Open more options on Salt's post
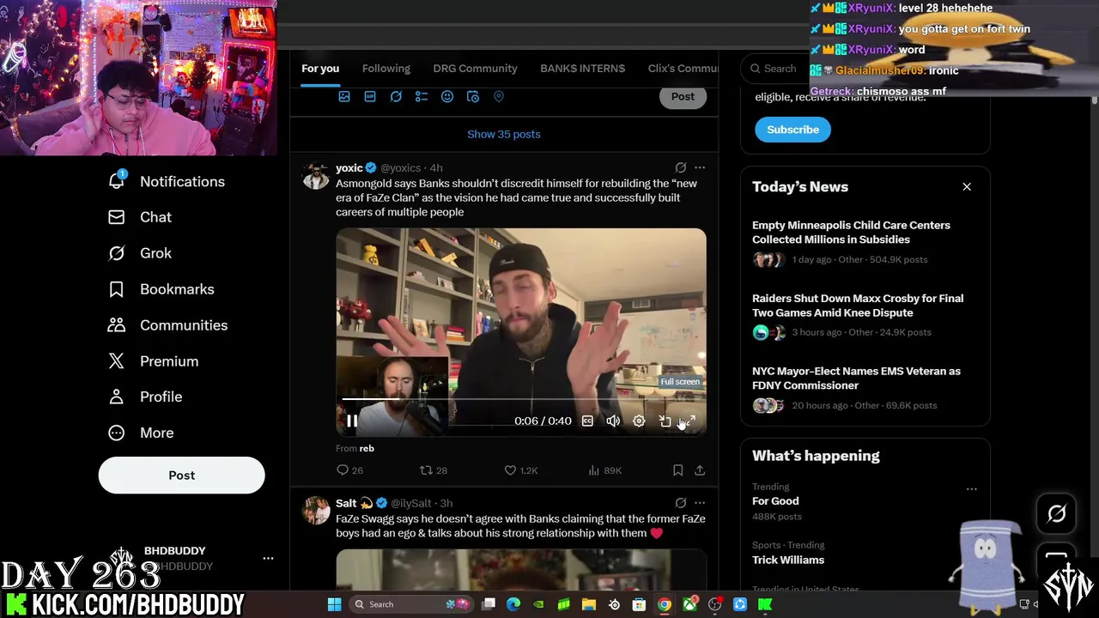The image size is (1099, 618). 700,503
